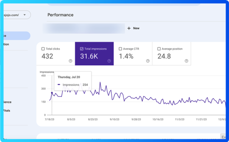Uncheck the Total impressions checkbox
This screenshot has height=142, width=229.
pyautogui.click(x=82, y=49)
